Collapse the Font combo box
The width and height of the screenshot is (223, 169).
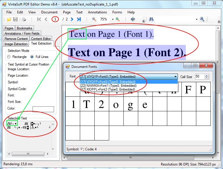175,77
